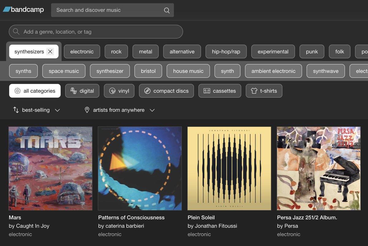Click the magnifier icon in the tag field

[16, 32]
